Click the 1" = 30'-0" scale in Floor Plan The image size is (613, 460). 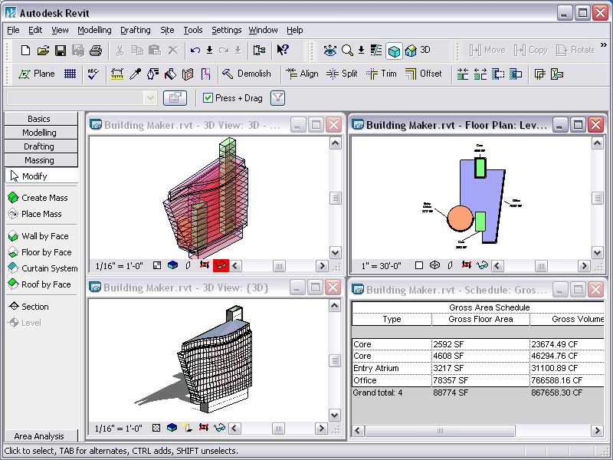pos(381,266)
